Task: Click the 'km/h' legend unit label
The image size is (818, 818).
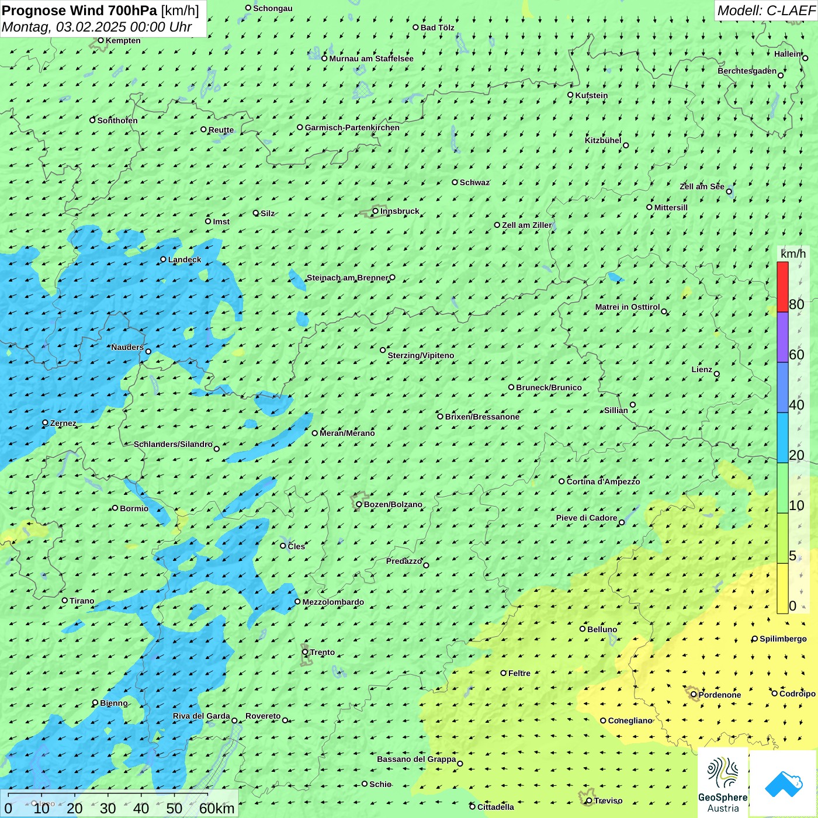Action: 793,254
